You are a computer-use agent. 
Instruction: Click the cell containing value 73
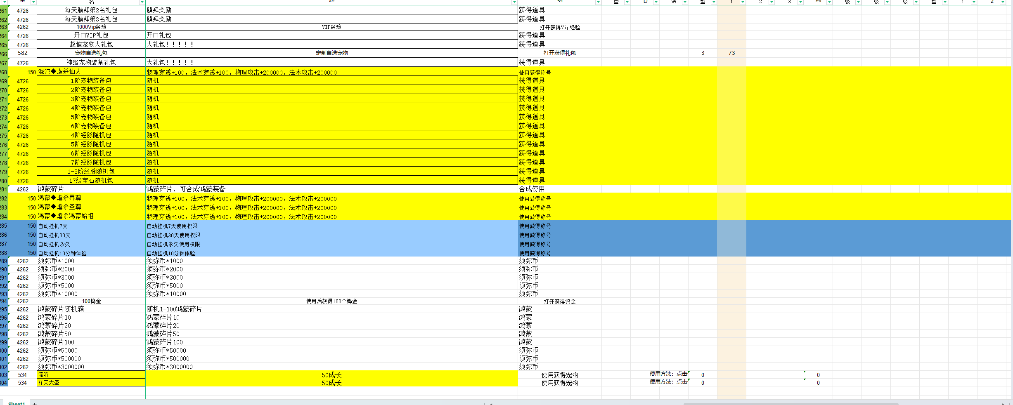point(731,53)
